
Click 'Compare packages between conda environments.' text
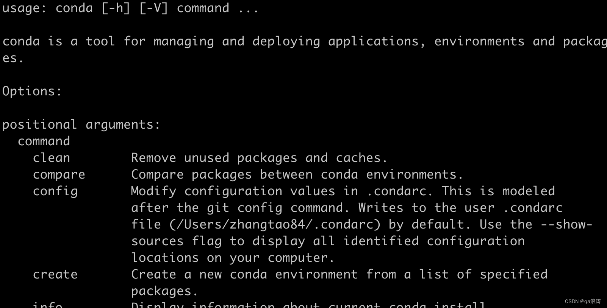tap(297, 175)
